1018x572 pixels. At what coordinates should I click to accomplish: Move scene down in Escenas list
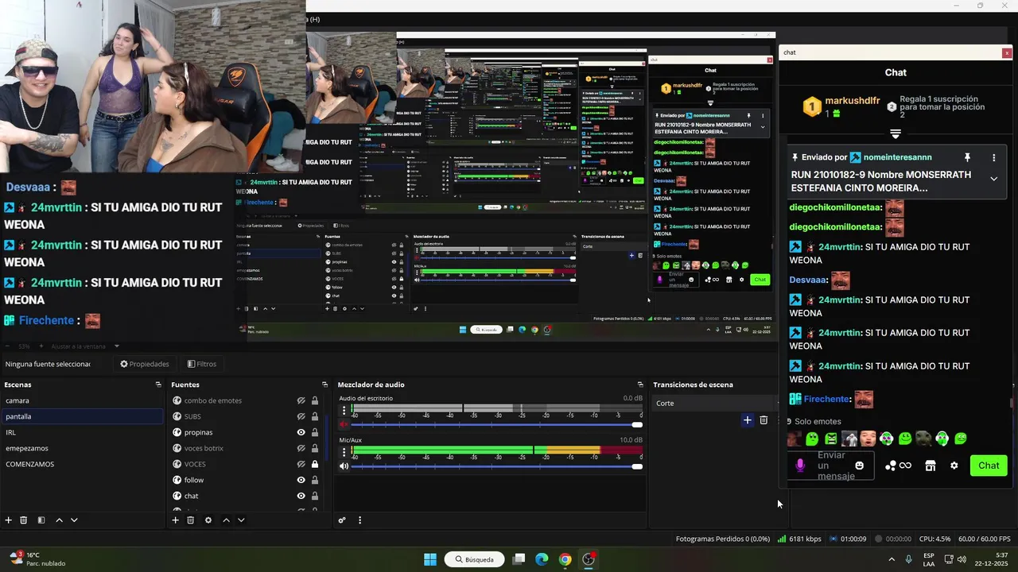click(x=74, y=520)
